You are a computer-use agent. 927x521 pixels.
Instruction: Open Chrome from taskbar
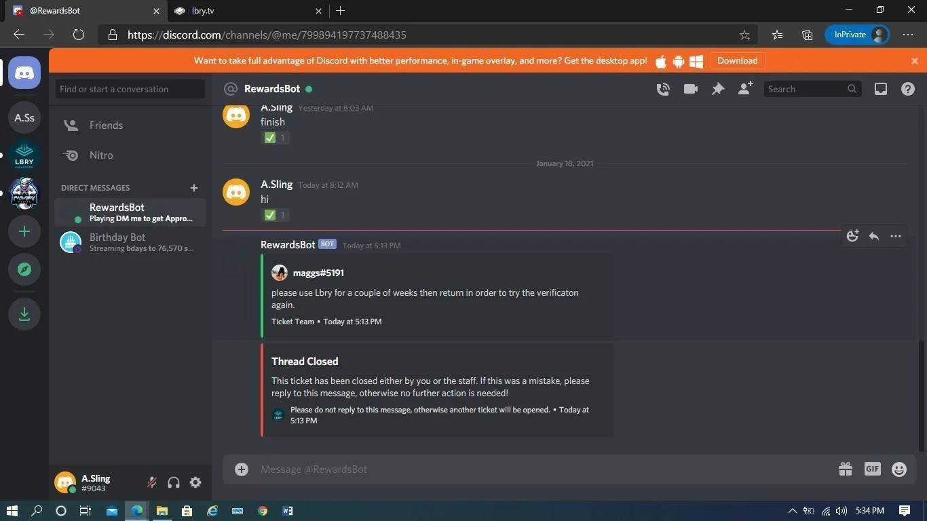[x=263, y=511]
